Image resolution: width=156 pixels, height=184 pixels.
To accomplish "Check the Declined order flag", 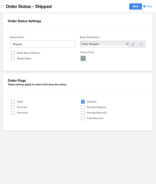I will 13,107.
